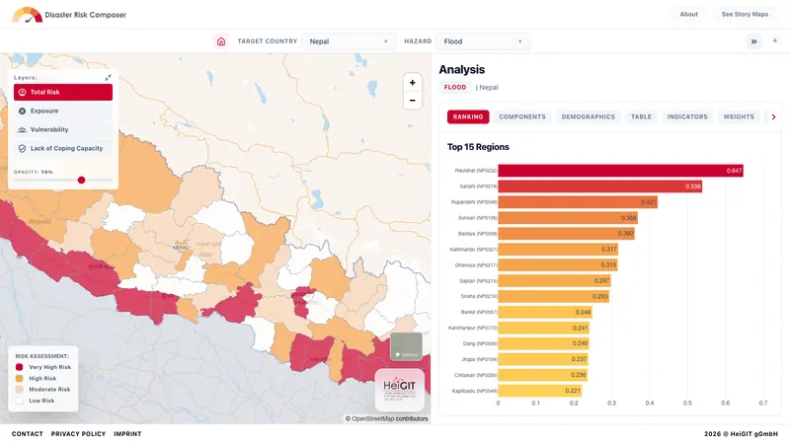This screenshot has height=444, width=790.
Task: Click the OpenStreetMap contributors attribution
Action: [386, 418]
